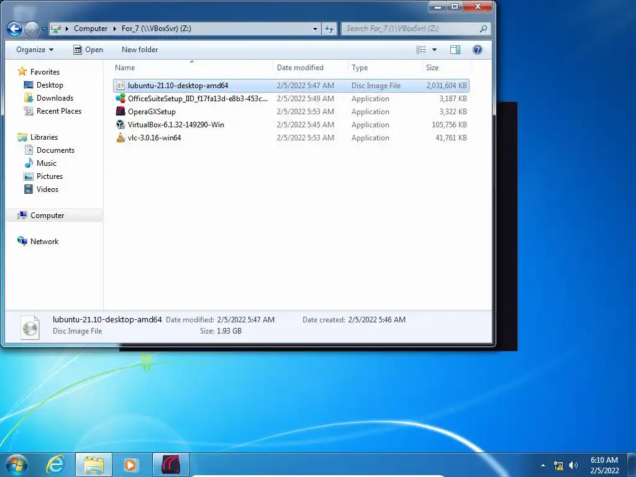The width and height of the screenshot is (636, 477).
Task: Click Windows Explorer taskbar icon
Action: click(94, 465)
